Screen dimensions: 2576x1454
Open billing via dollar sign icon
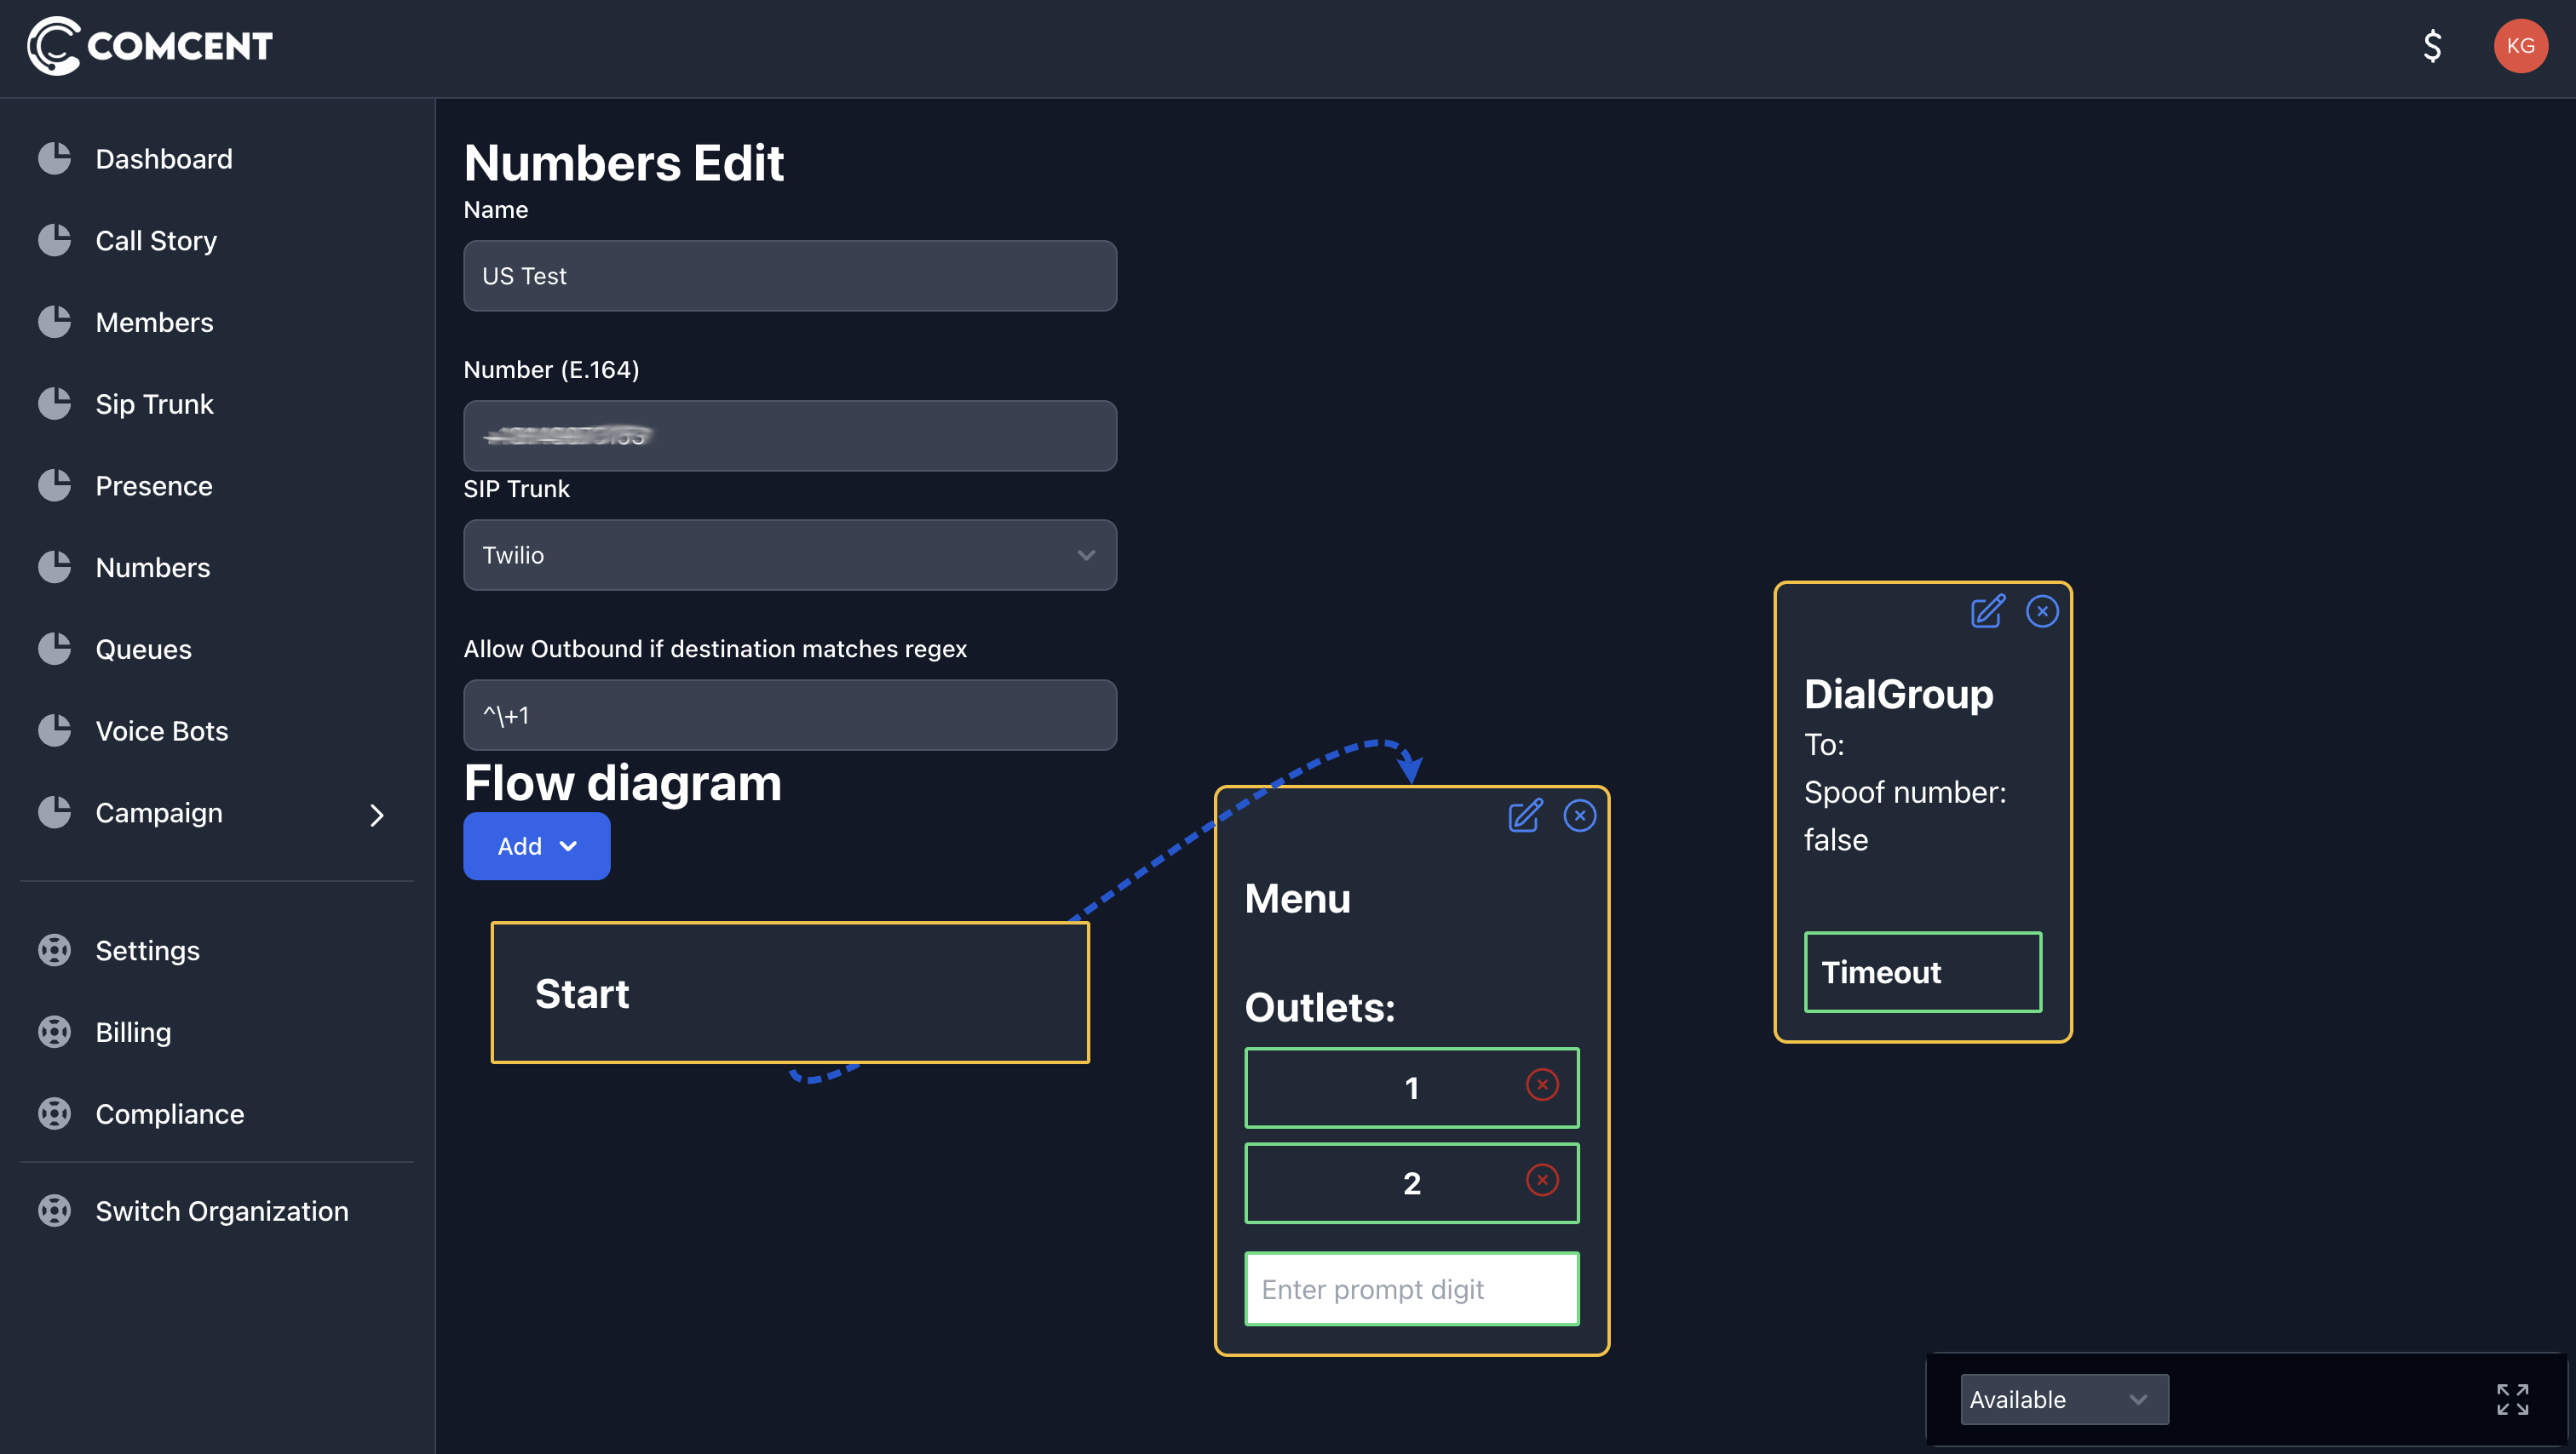tap(2432, 46)
